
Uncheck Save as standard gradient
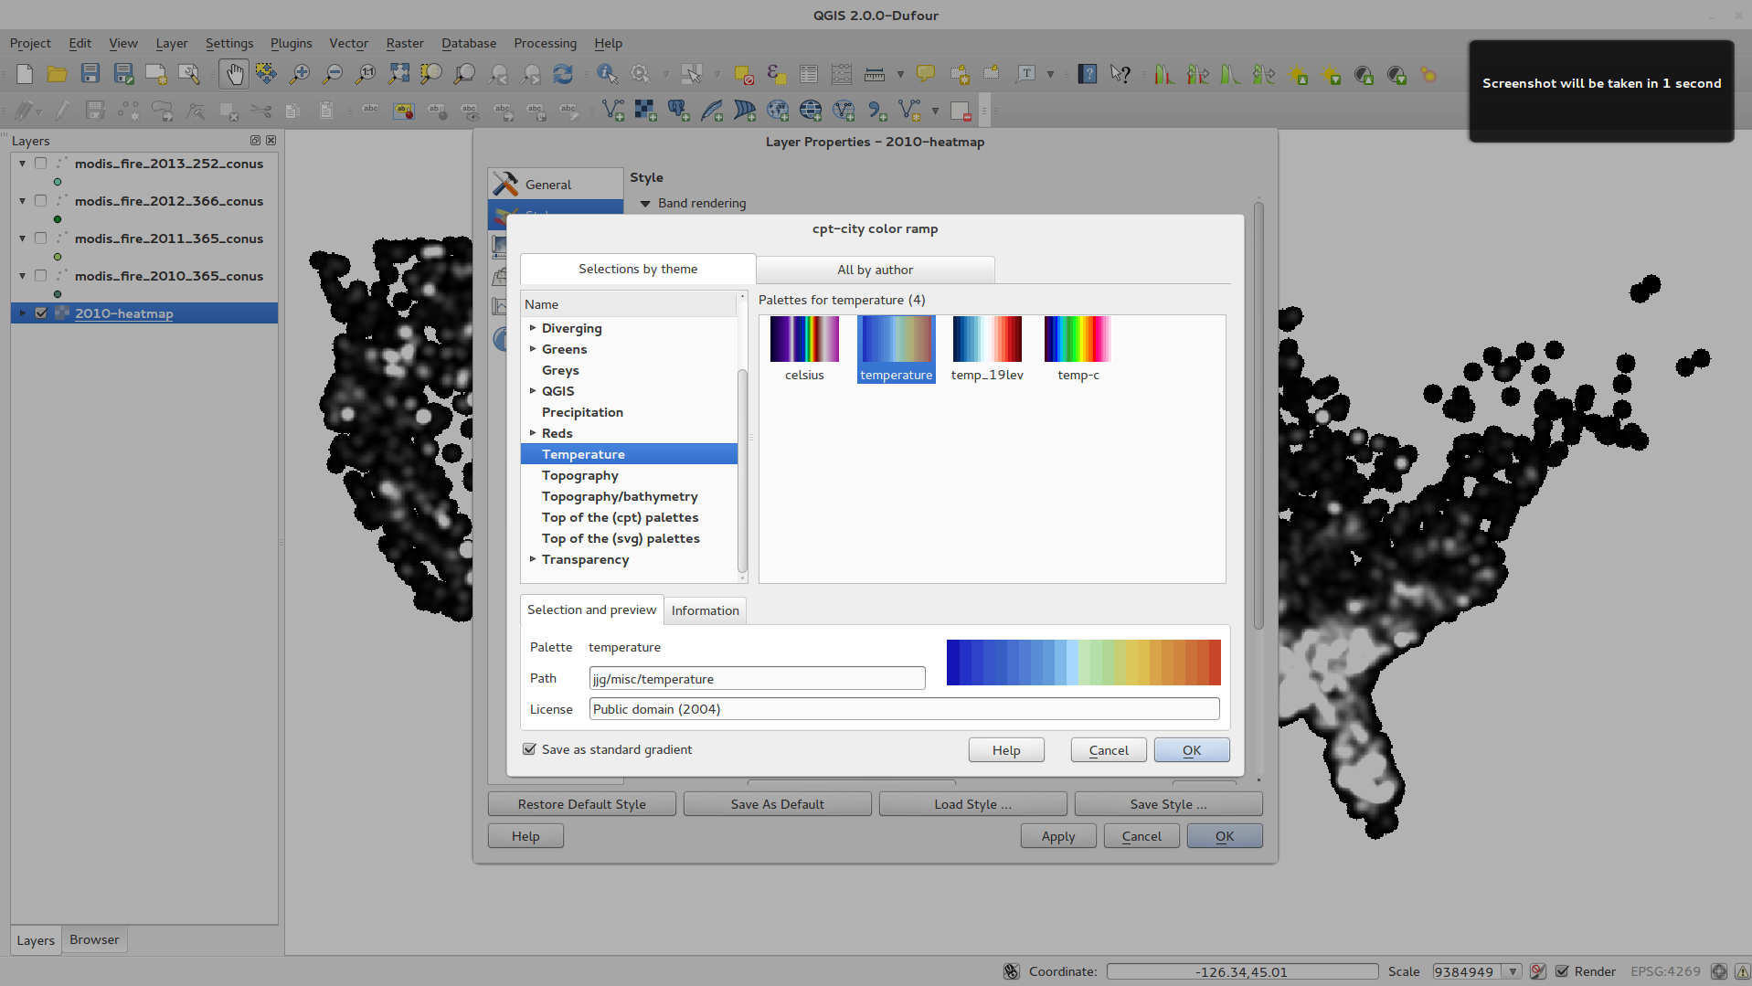(x=529, y=749)
